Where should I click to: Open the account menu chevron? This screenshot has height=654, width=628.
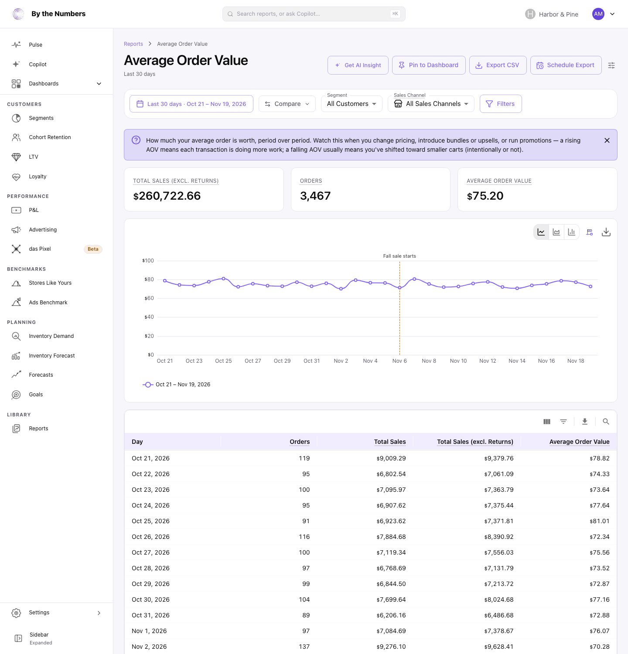point(612,14)
